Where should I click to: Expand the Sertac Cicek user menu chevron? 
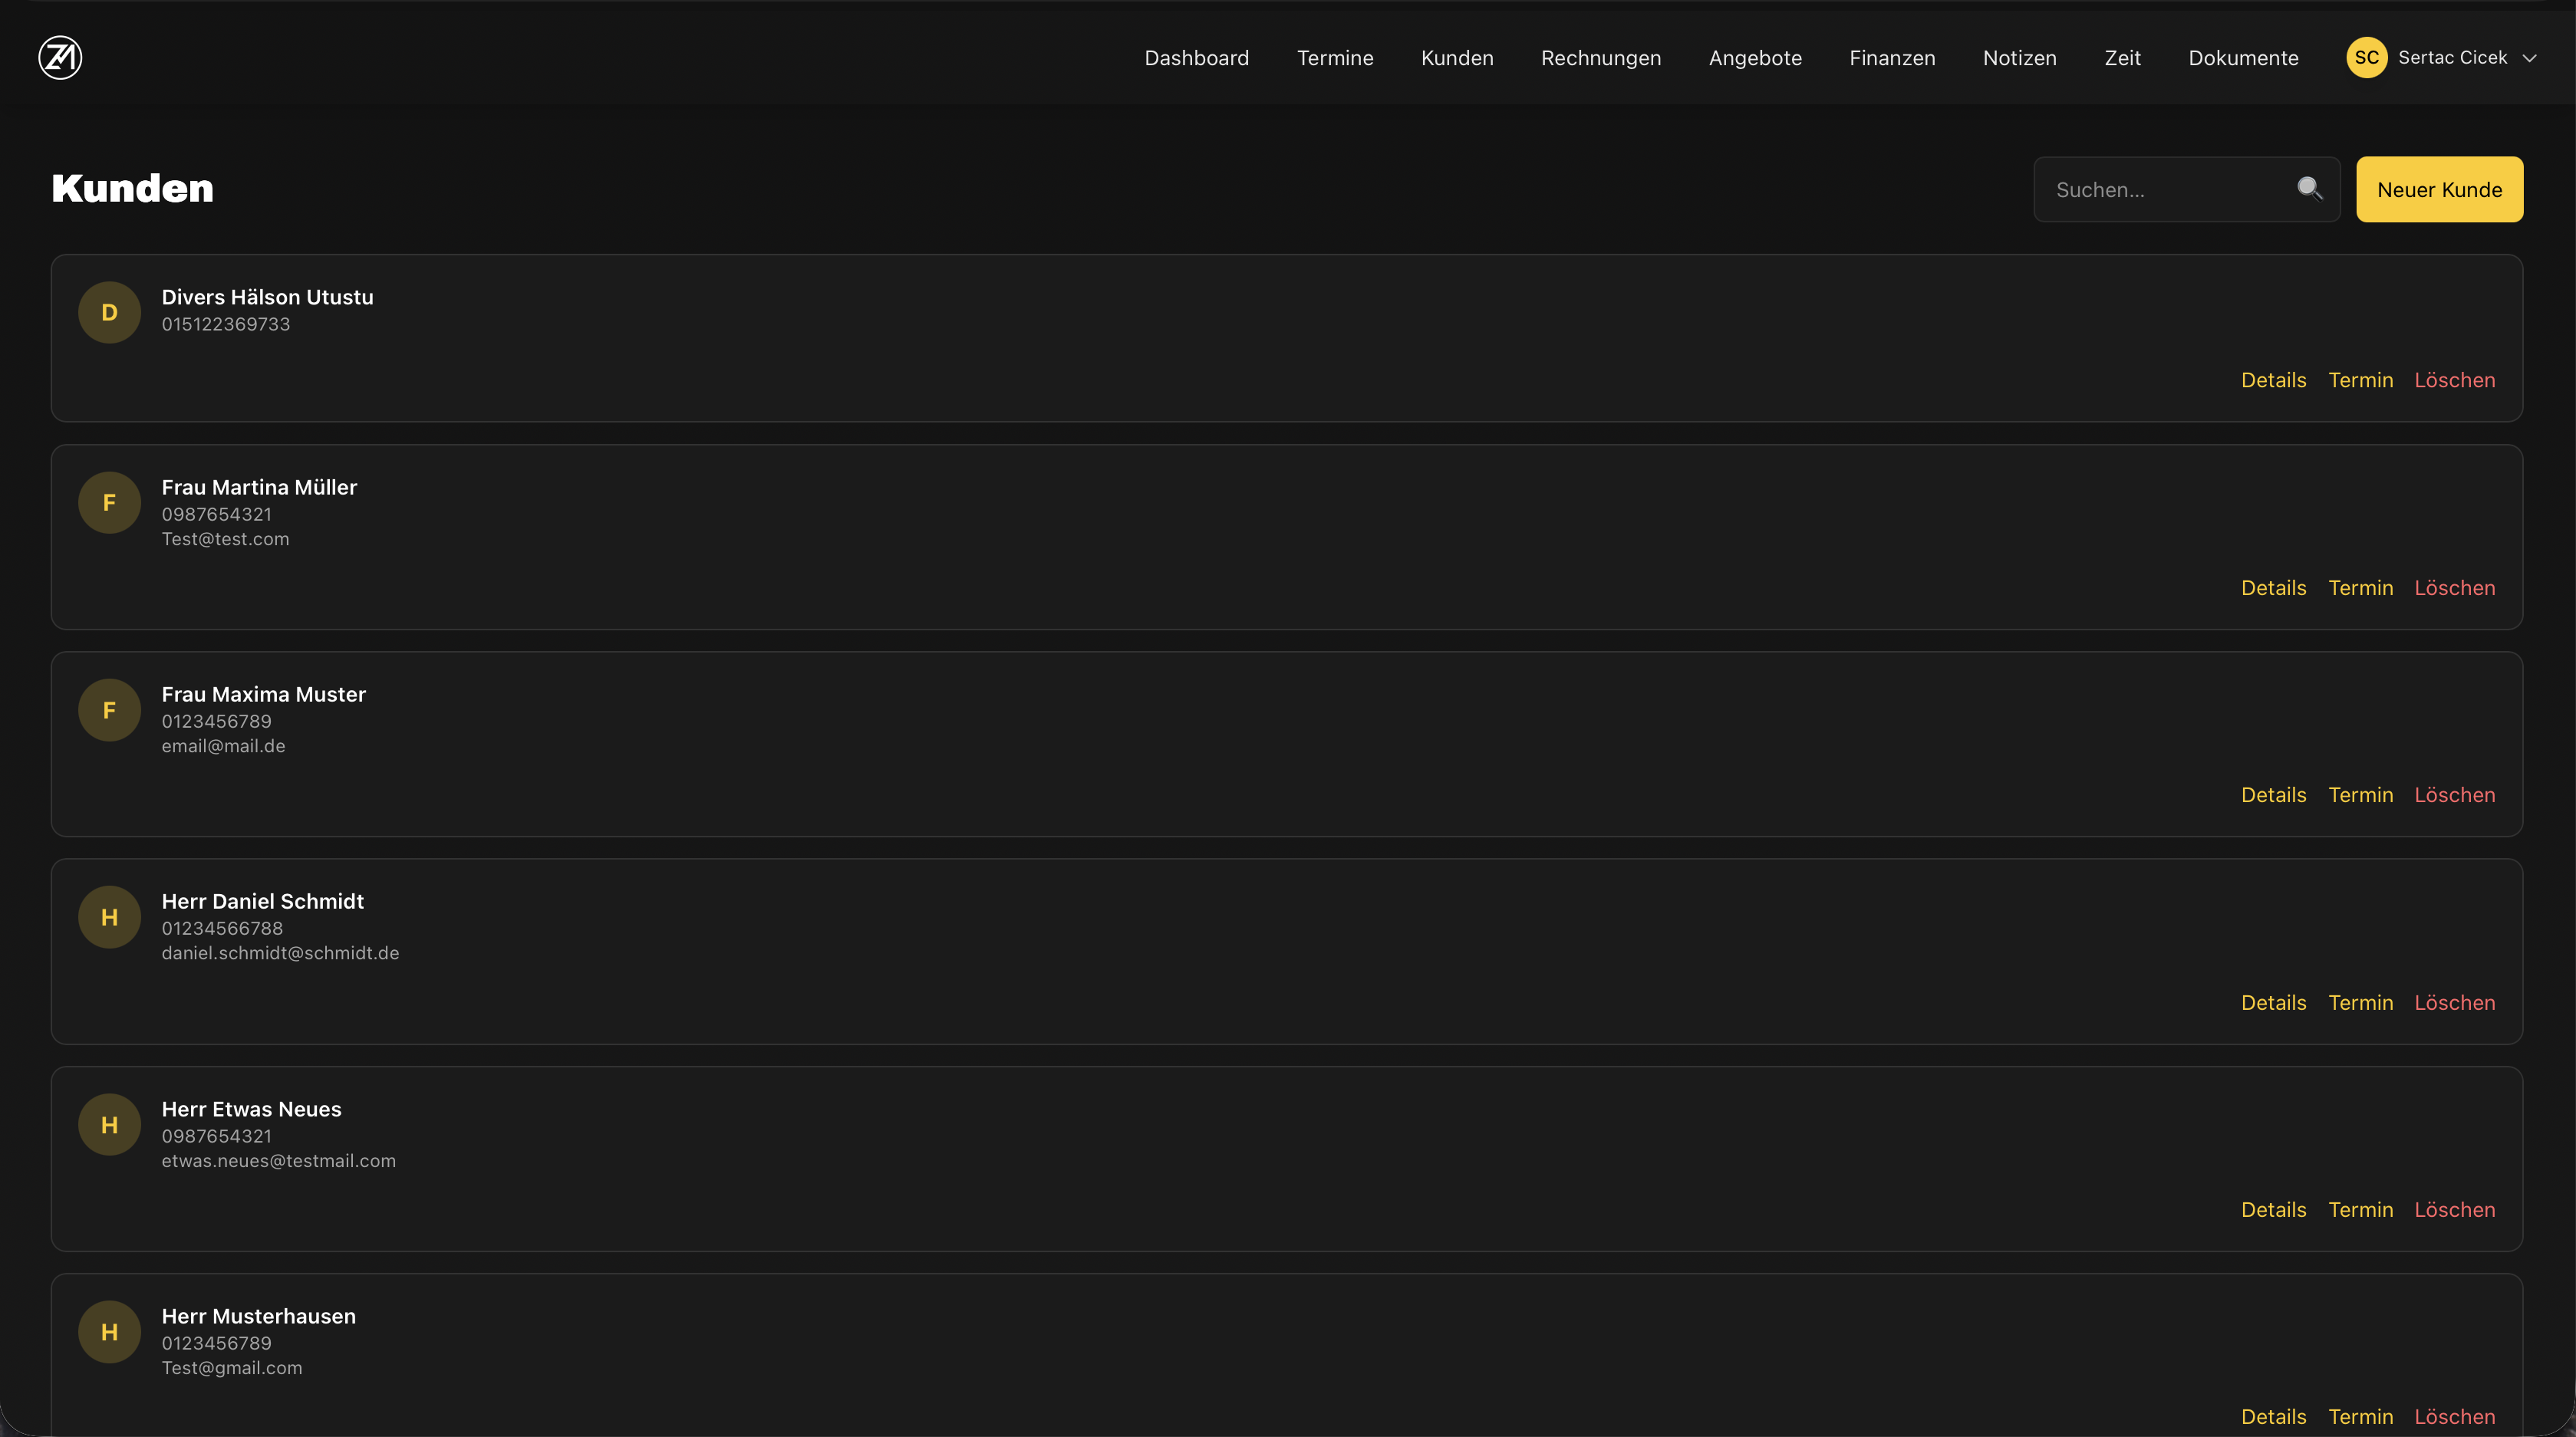(x=2530, y=58)
